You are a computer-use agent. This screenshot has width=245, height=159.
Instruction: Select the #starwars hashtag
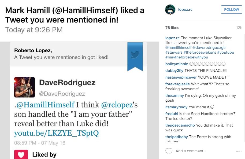pos(174,52)
